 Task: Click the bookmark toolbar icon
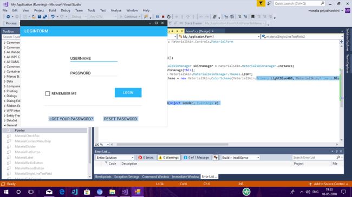pyautogui.click(x=253, y=17)
